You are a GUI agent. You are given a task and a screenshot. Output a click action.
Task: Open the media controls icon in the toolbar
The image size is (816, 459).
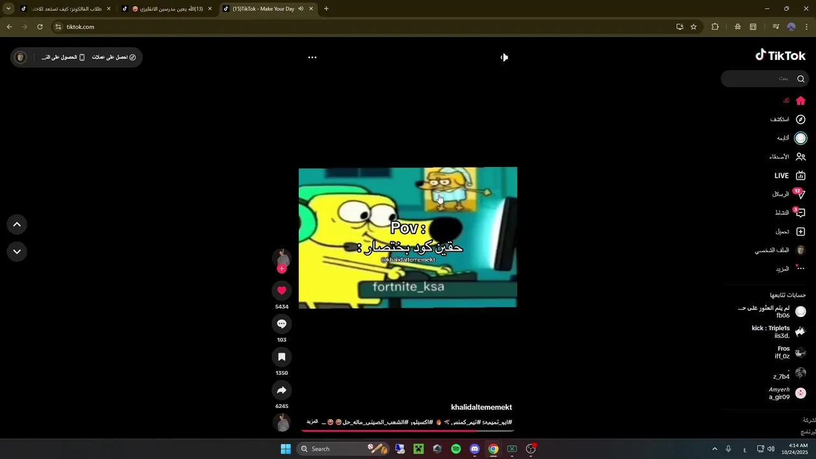776,27
